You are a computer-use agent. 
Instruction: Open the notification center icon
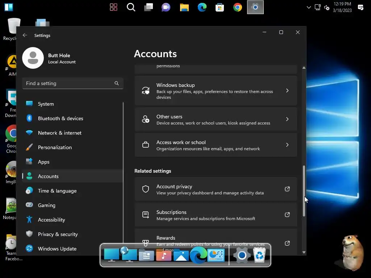click(360, 7)
